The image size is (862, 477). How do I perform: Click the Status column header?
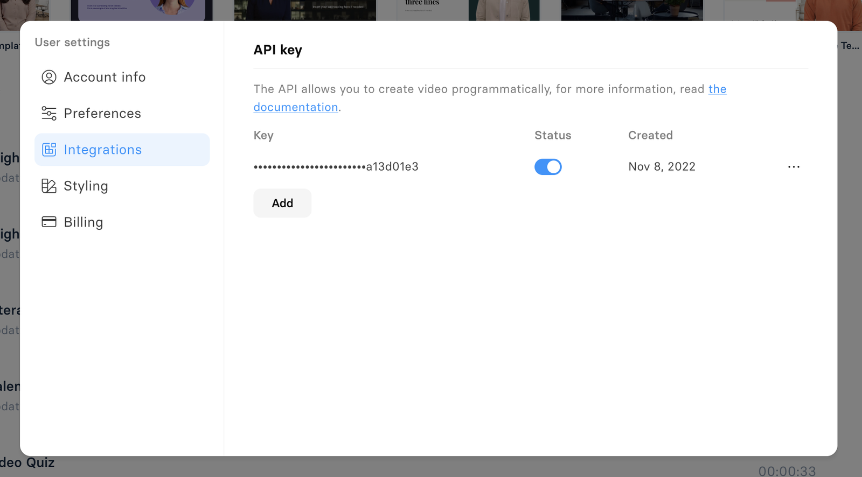point(552,135)
